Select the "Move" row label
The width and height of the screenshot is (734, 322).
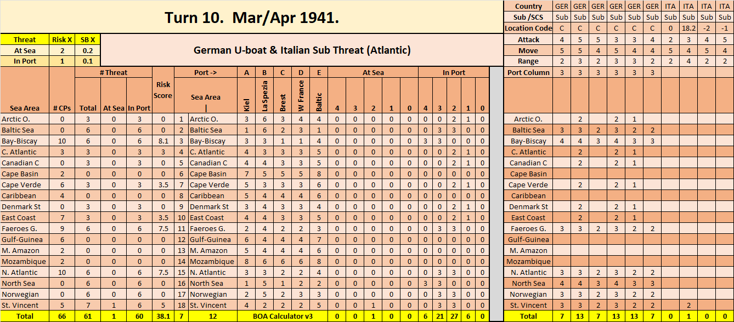[528, 50]
